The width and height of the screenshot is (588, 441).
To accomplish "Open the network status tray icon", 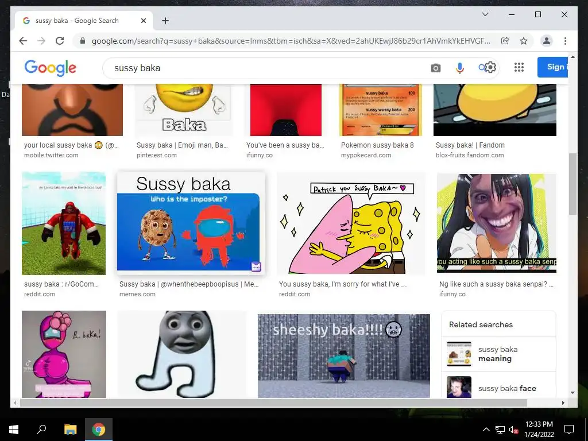I will [500, 430].
